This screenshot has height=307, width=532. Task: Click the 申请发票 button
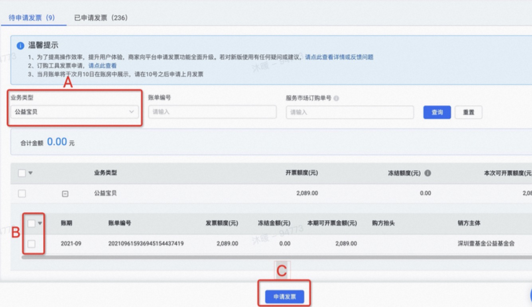[x=284, y=297]
